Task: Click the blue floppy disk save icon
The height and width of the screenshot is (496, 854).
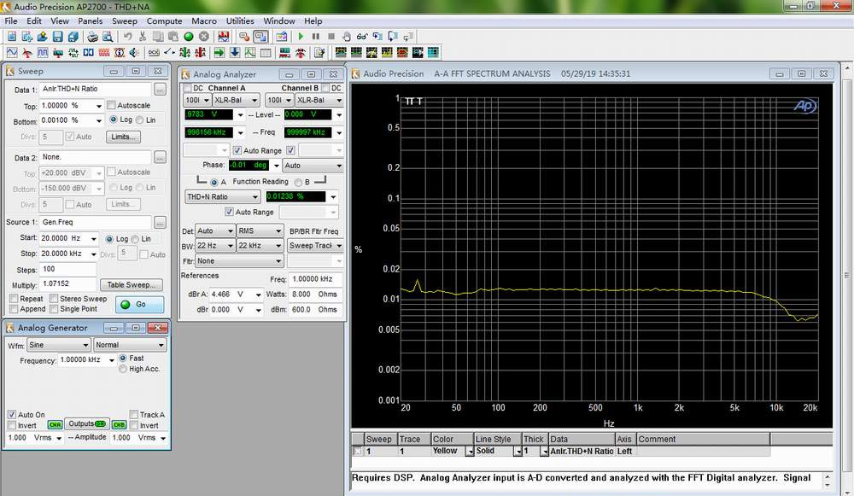Action: [57, 37]
